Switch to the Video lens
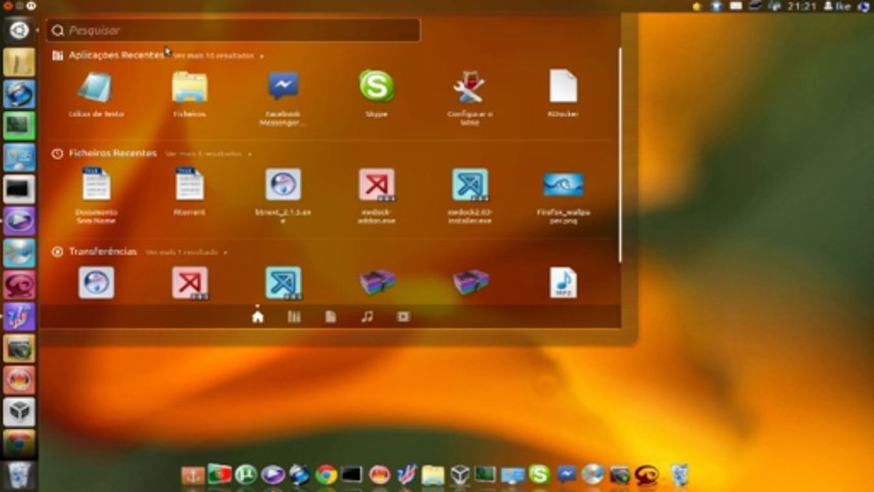This screenshot has height=492, width=874. (404, 316)
